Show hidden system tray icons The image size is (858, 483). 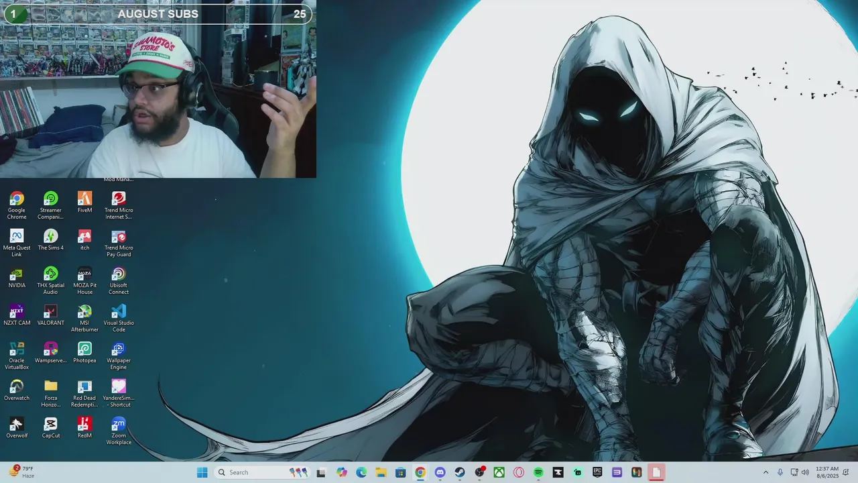pos(765,472)
